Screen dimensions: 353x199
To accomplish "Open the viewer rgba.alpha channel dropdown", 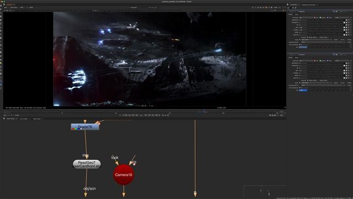I will click(14, 7).
